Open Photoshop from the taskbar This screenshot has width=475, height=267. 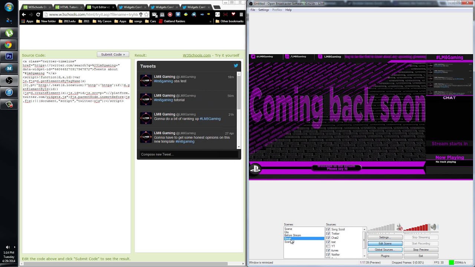9,56
